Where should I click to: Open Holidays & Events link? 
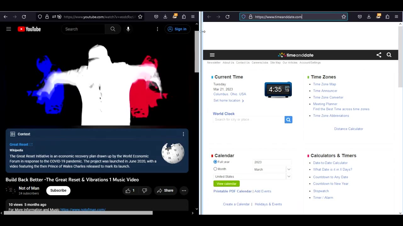268,204
